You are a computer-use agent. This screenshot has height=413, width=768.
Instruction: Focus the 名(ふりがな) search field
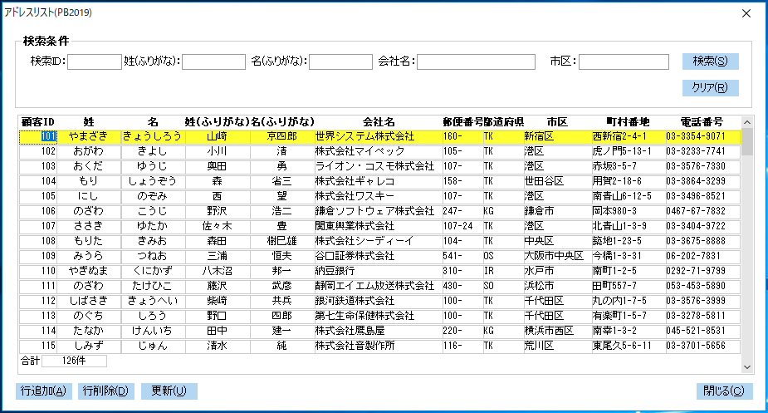tap(340, 61)
